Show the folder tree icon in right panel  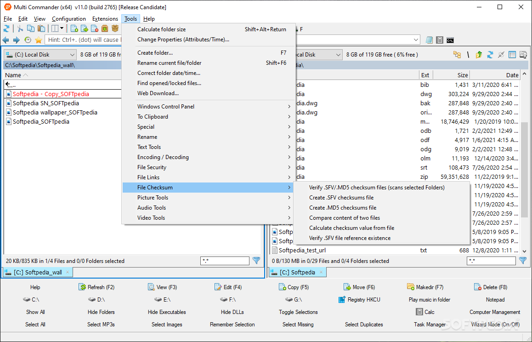(x=458, y=54)
